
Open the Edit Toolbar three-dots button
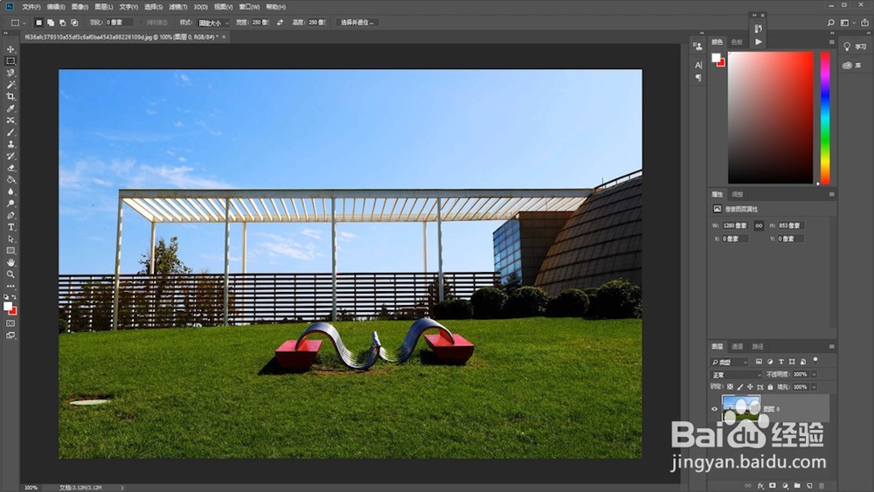(x=10, y=287)
